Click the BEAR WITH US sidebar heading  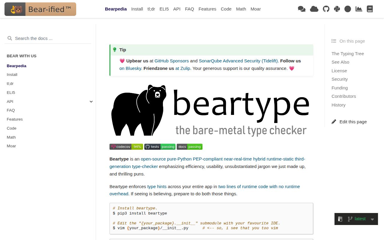coord(22,56)
